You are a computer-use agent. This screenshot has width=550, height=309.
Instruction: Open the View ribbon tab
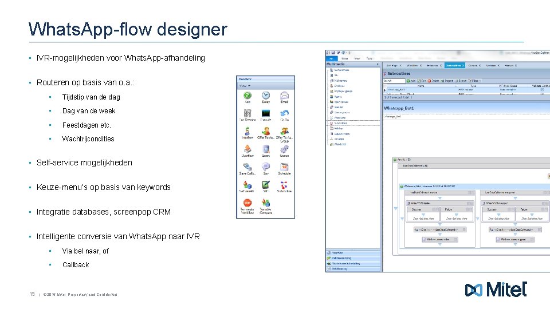pos(357,58)
